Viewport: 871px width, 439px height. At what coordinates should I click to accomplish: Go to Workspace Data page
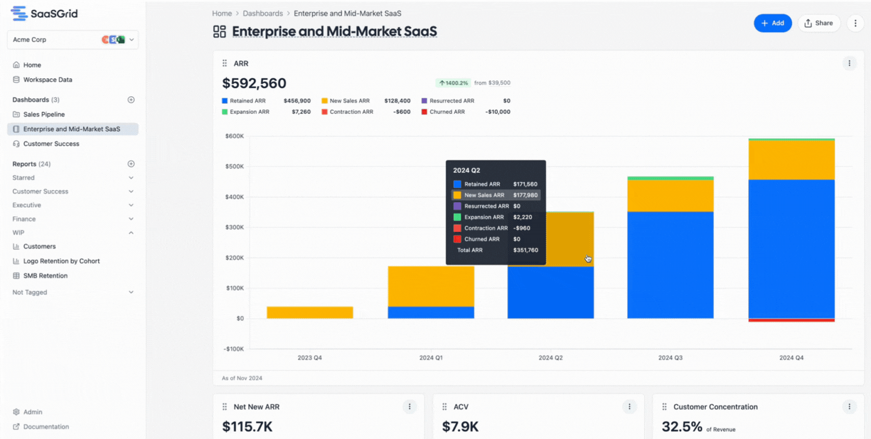[47, 80]
